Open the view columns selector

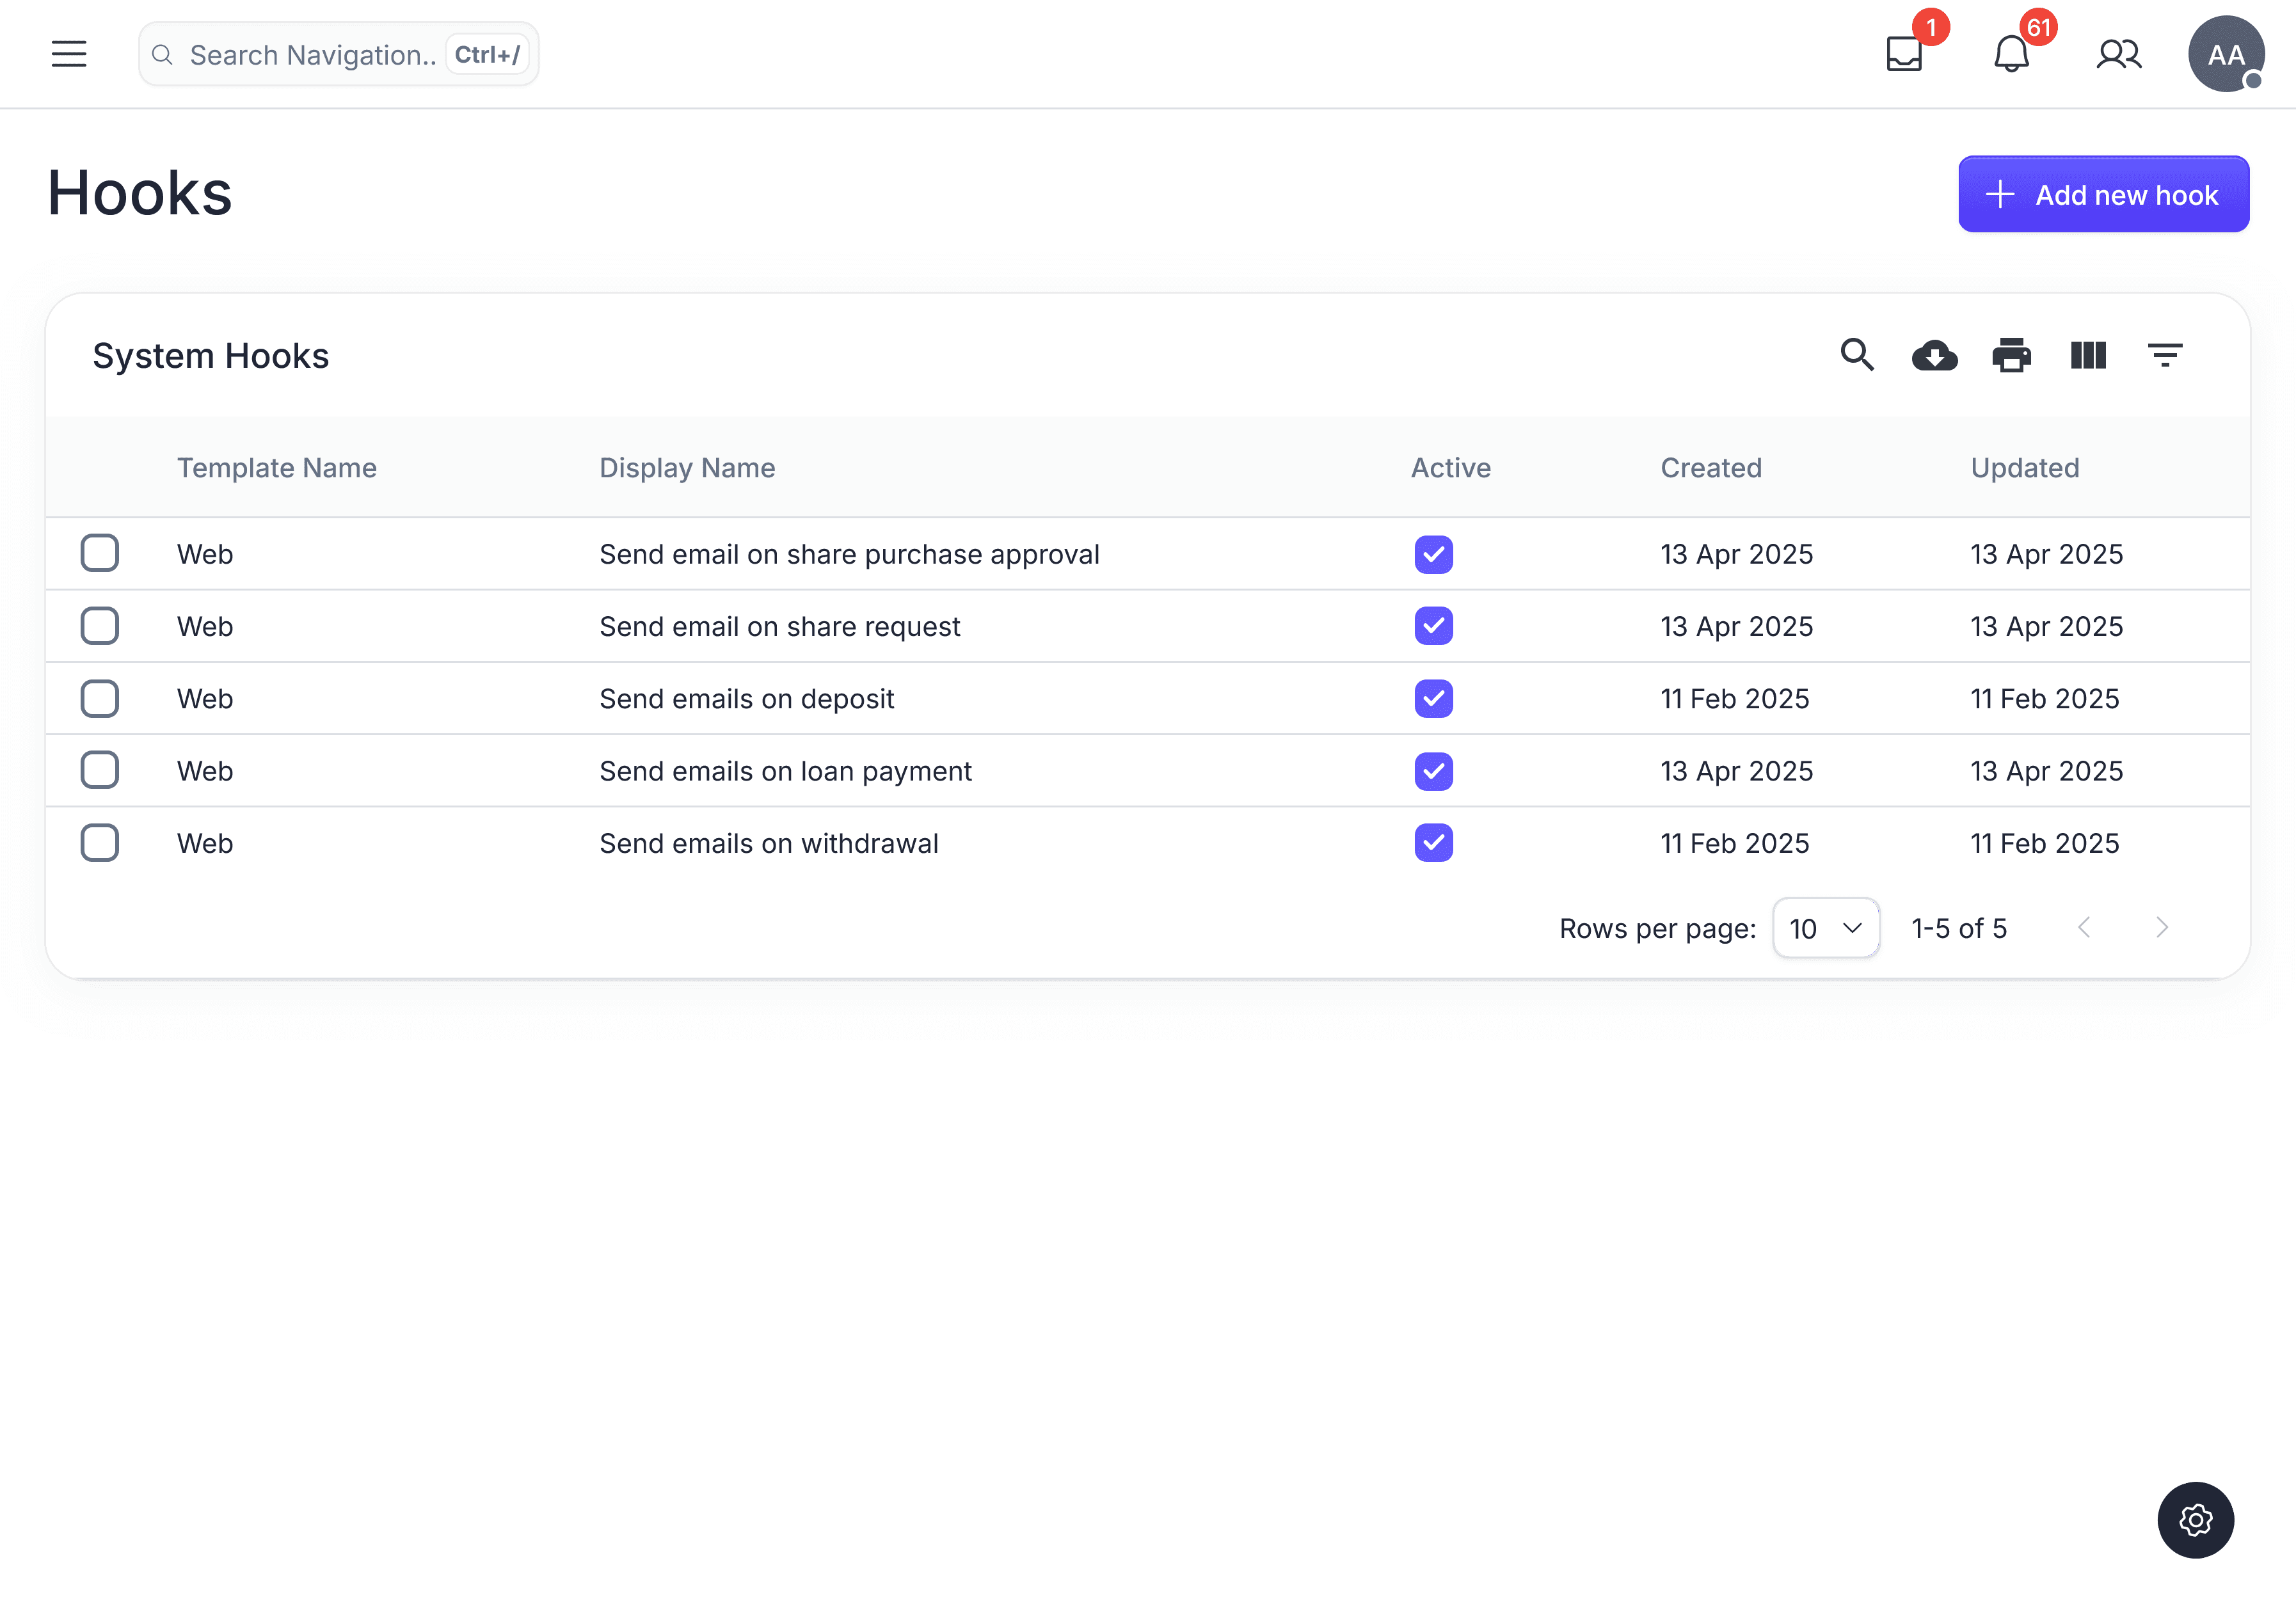(2088, 355)
